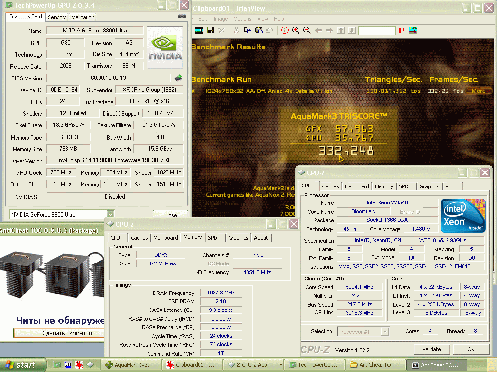Viewport: 497px width, 372px height.
Task: Click the Clipboard01 taskbar button
Action: pos(193,365)
